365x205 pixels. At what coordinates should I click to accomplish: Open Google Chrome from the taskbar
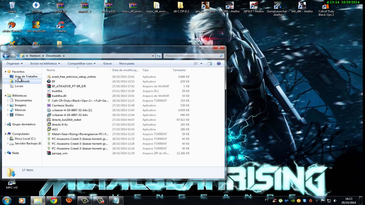[53, 200]
